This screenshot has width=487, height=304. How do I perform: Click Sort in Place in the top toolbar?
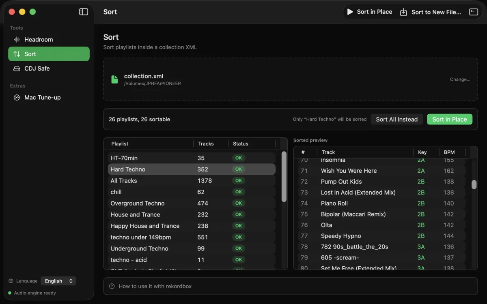pyautogui.click(x=370, y=12)
